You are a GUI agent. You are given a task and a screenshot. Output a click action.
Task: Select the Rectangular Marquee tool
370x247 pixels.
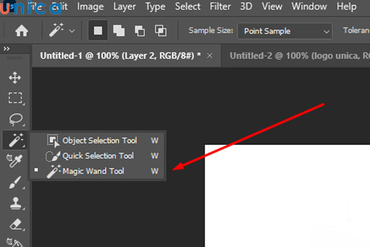tap(15, 98)
